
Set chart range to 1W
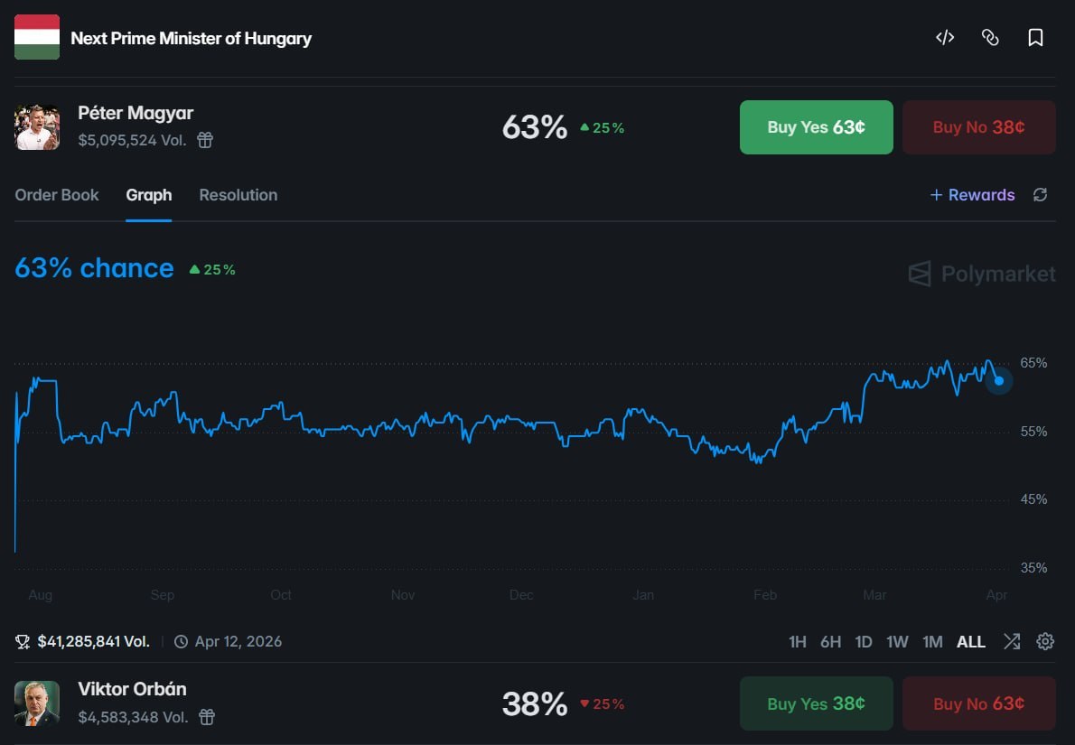[x=897, y=642]
